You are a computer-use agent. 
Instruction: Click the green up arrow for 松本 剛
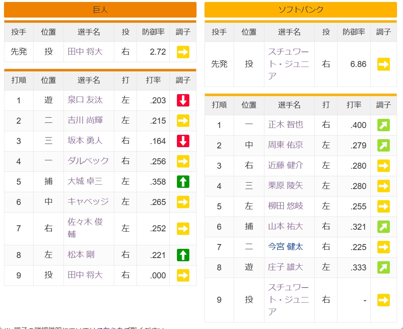tap(183, 255)
